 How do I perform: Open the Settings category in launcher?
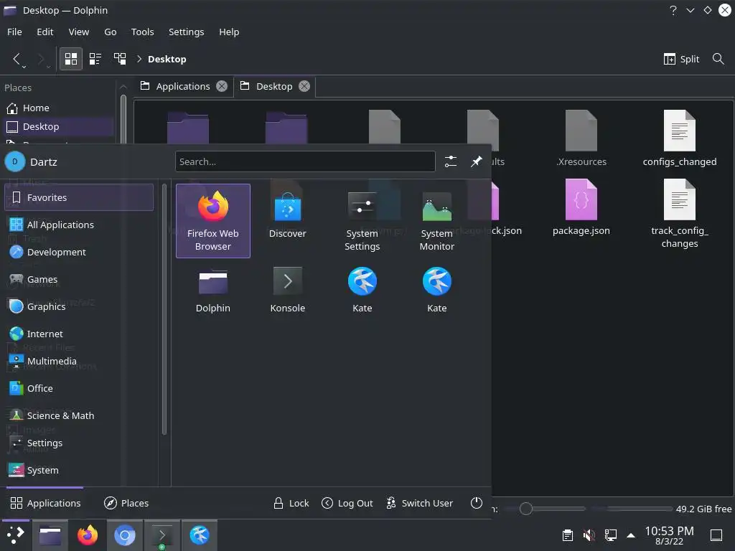coord(79,443)
